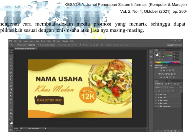Screen dimensions: 187x132
Task: Collapse the Logo layer group
Action: point(159,95)
